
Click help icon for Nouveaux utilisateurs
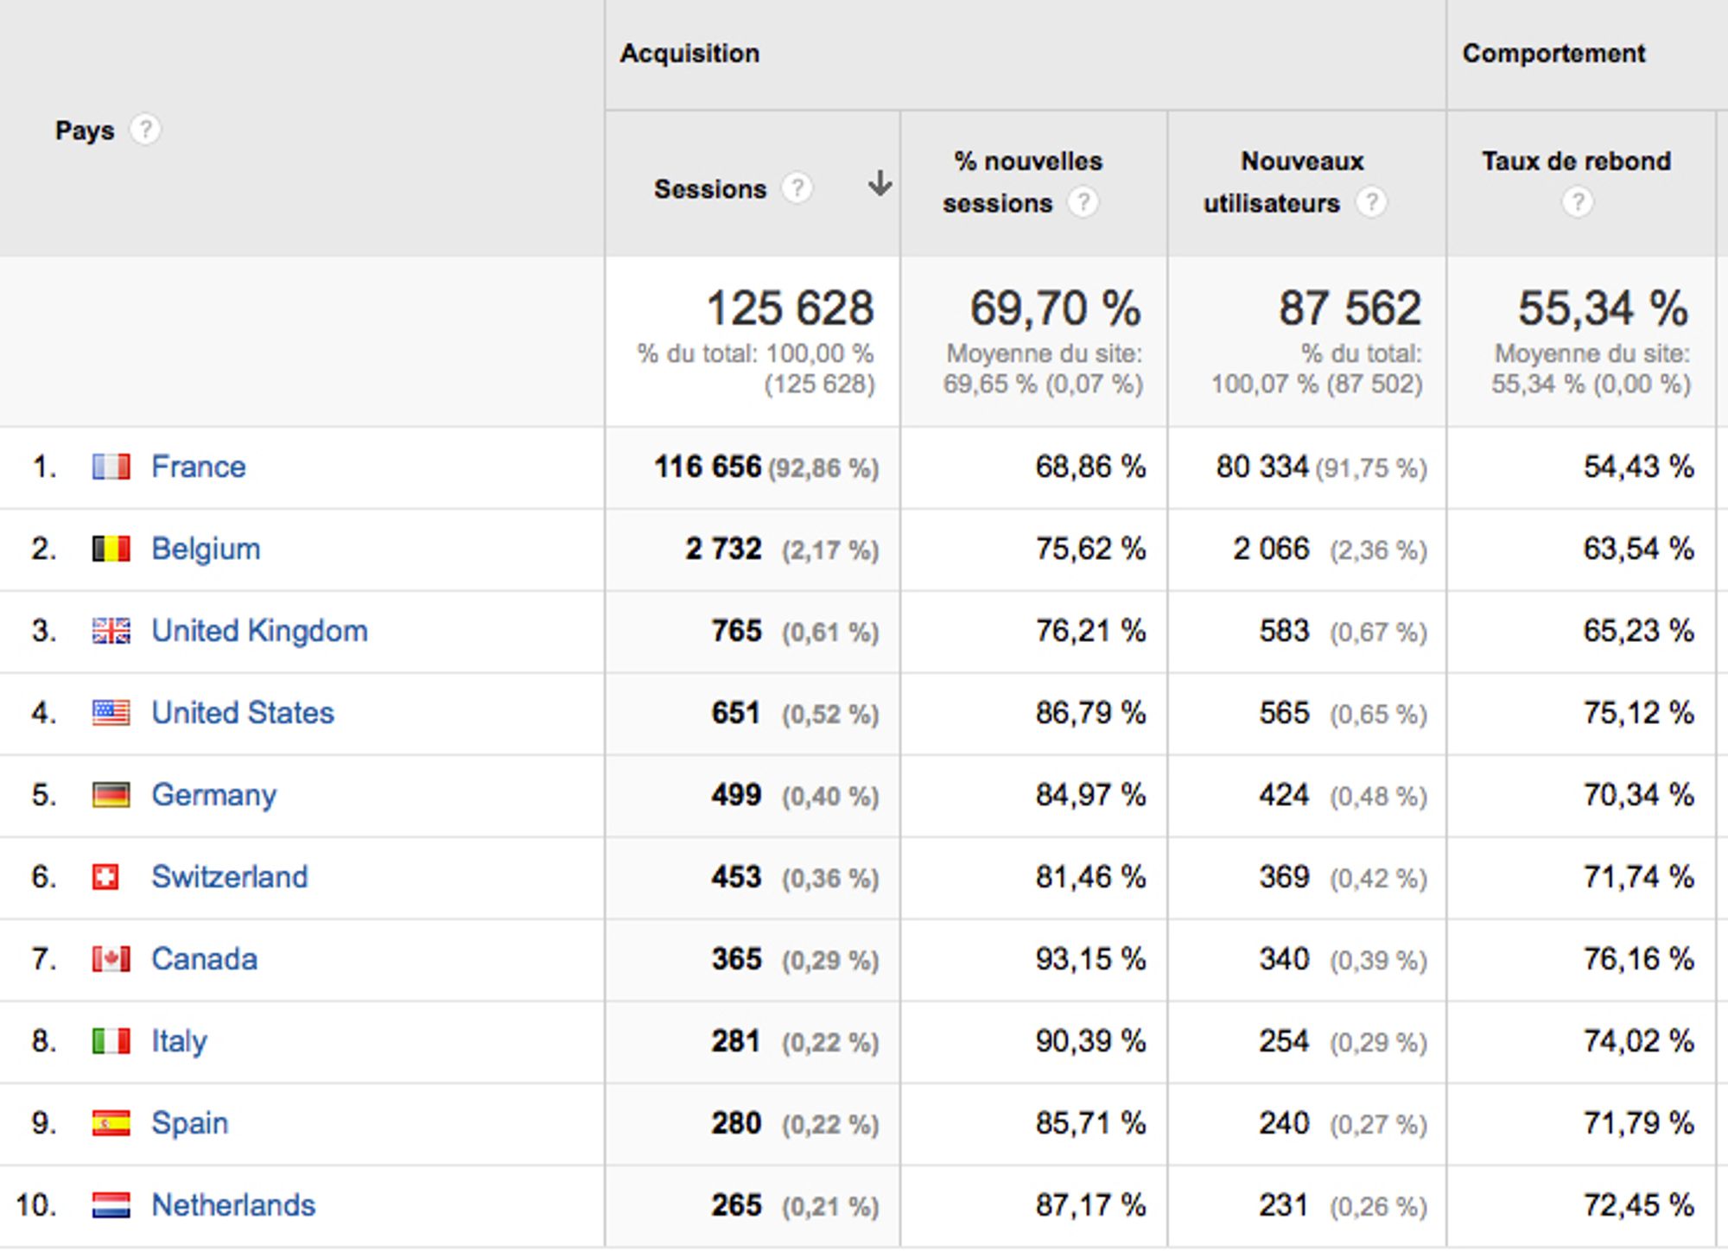[x=1370, y=203]
